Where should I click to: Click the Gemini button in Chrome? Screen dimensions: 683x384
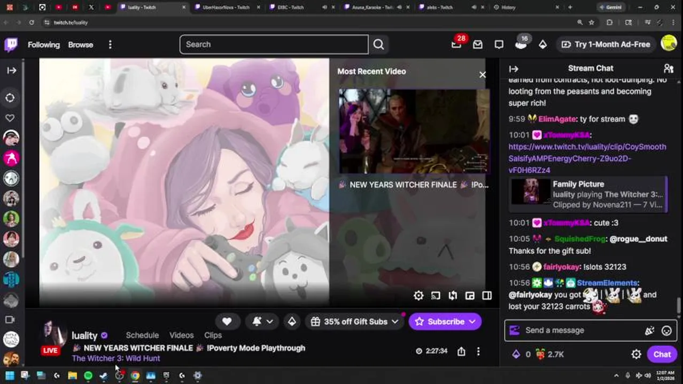point(609,7)
